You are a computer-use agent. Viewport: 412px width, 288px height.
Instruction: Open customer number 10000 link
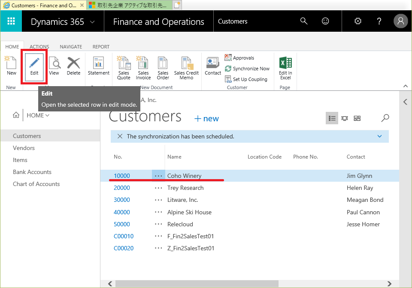121,176
